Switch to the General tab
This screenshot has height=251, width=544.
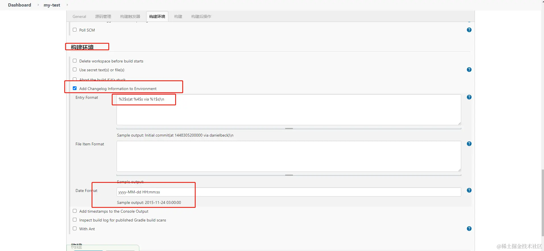(x=79, y=16)
